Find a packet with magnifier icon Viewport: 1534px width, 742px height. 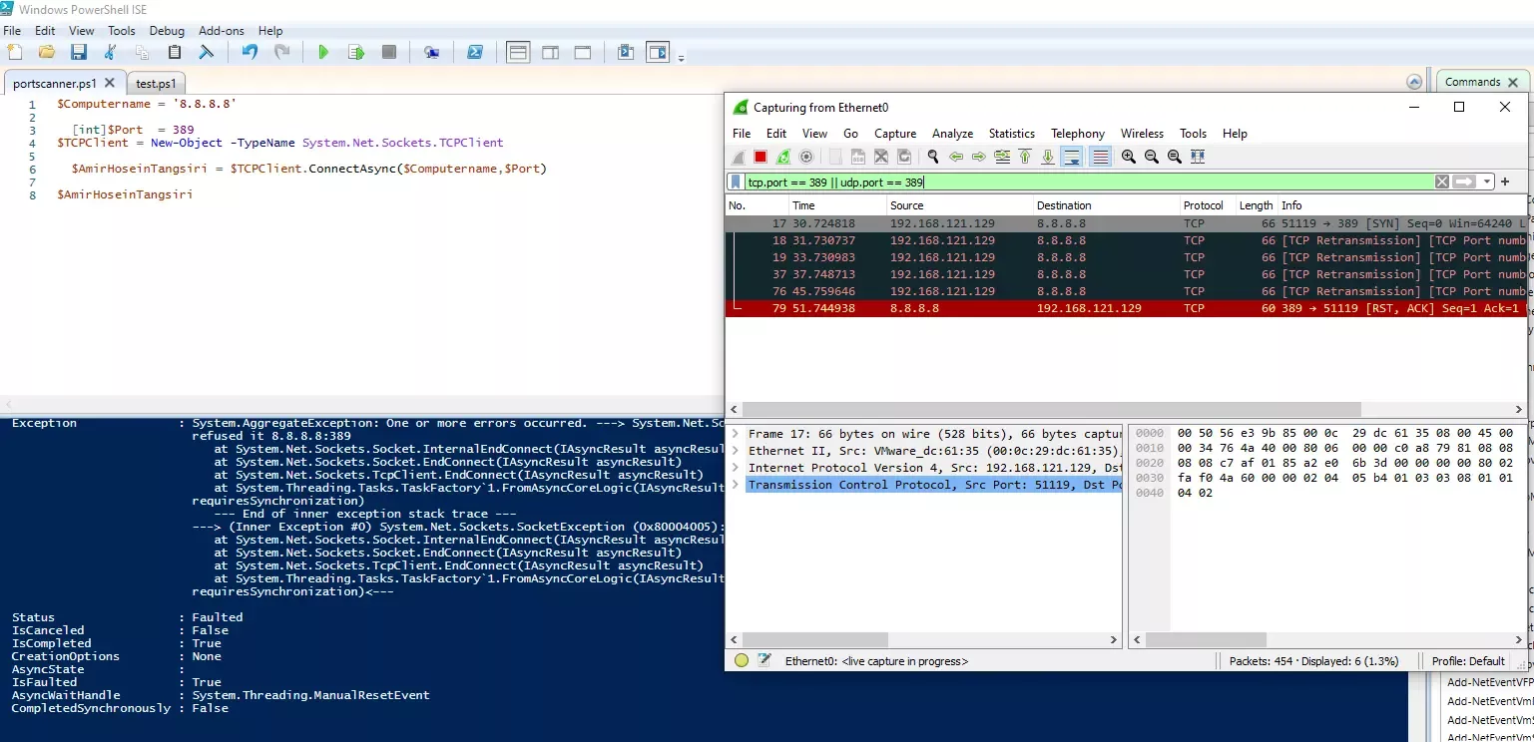click(x=932, y=157)
